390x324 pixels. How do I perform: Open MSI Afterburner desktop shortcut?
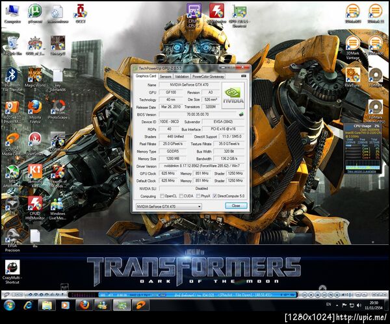pos(12,176)
